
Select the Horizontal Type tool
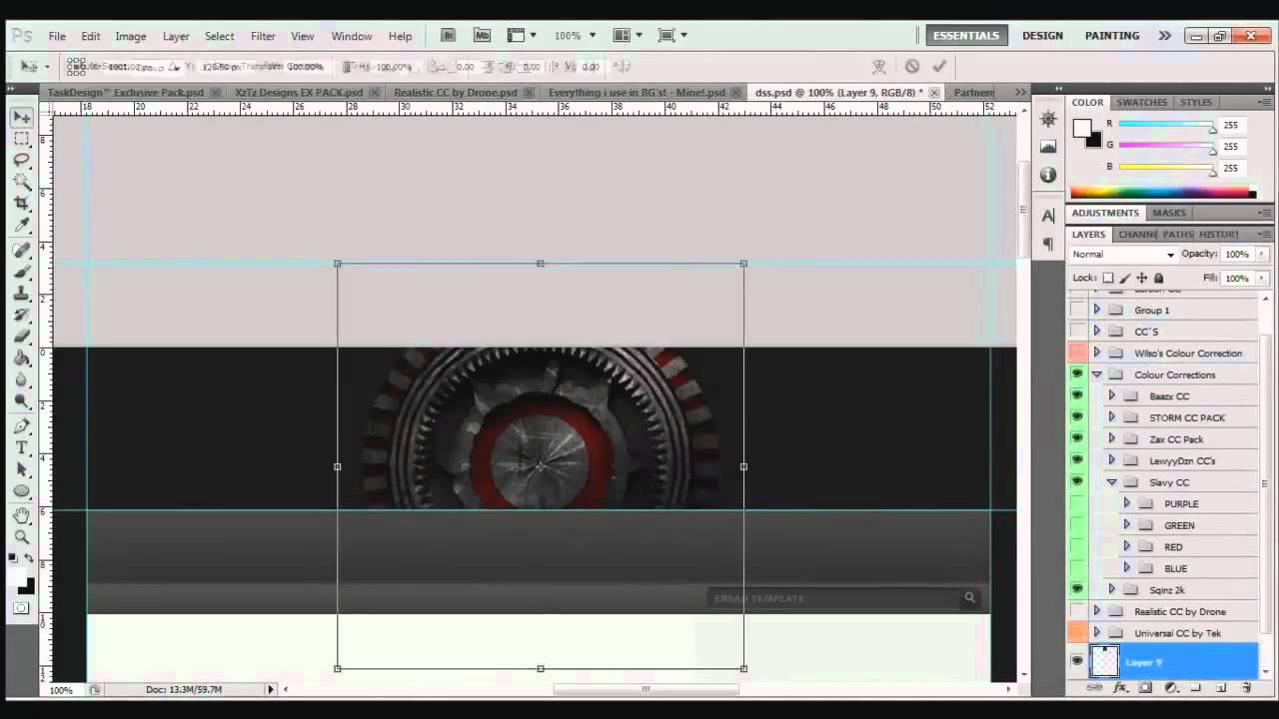(x=22, y=447)
